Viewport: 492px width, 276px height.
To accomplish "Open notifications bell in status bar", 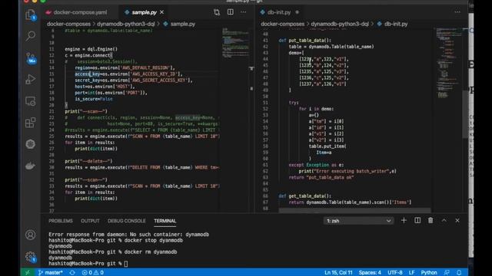I will (x=459, y=273).
